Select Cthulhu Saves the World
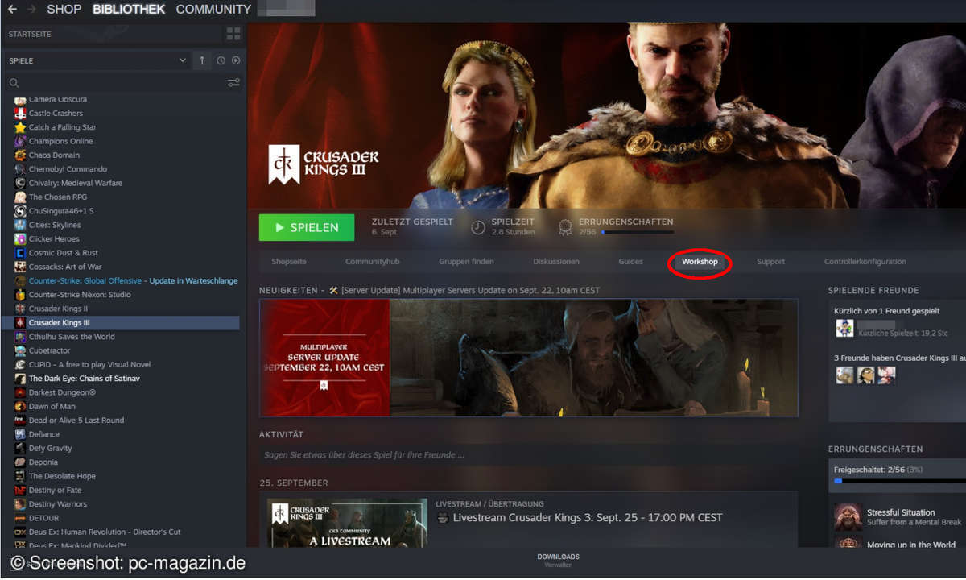This screenshot has width=966, height=580. [x=72, y=337]
